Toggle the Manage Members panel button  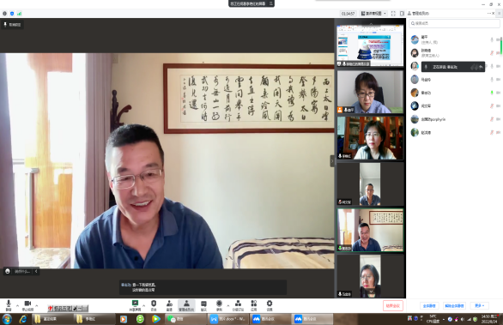click(x=186, y=305)
